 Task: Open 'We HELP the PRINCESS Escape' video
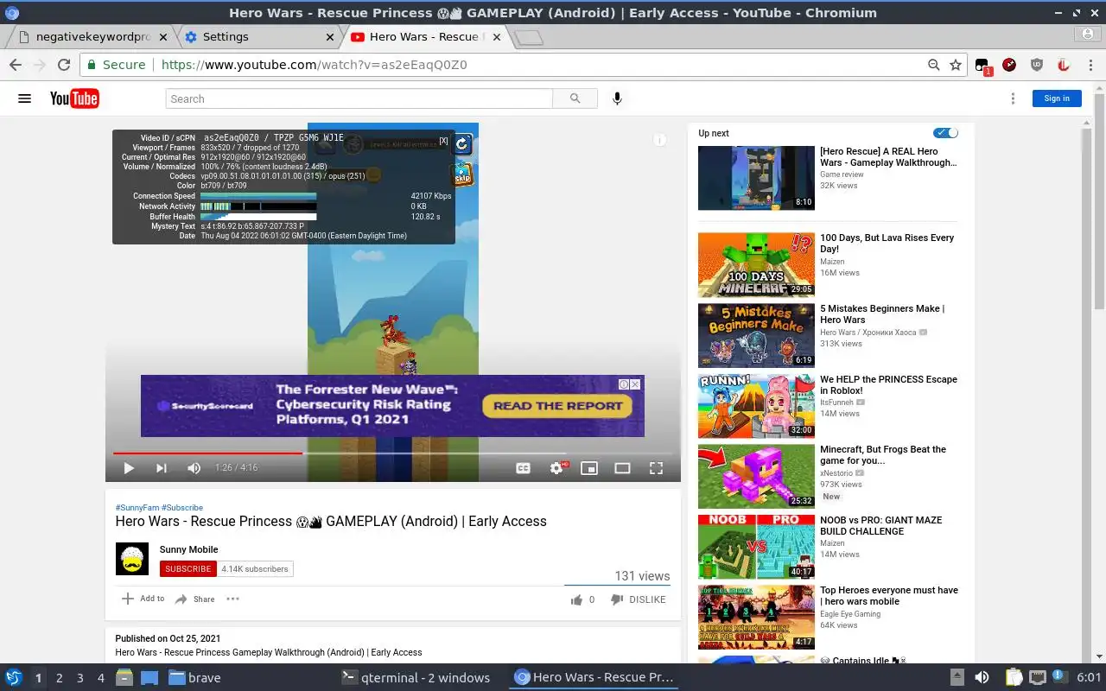888,384
